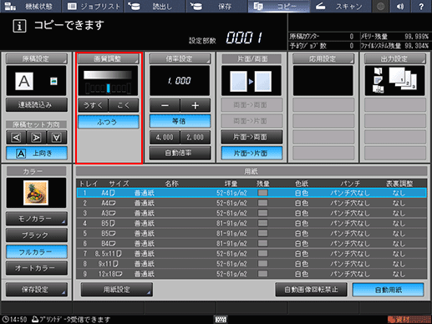Toggle 自動用紙 auto paper selection

coord(389,290)
